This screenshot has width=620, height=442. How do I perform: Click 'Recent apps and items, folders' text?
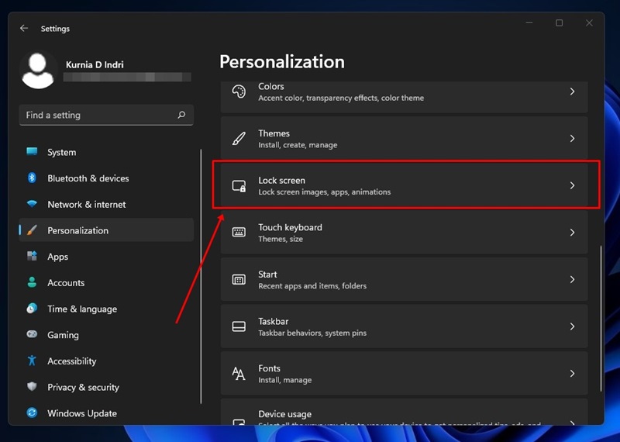(312, 286)
